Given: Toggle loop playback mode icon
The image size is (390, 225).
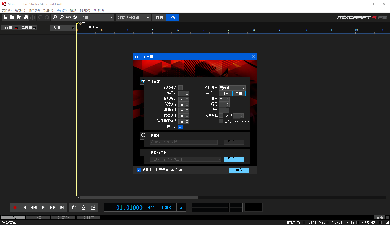Looking at the screenshot, I should tap(74, 207).
